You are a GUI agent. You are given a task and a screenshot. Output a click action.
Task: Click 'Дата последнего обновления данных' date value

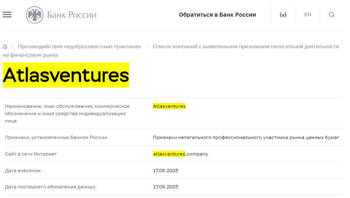click(165, 187)
